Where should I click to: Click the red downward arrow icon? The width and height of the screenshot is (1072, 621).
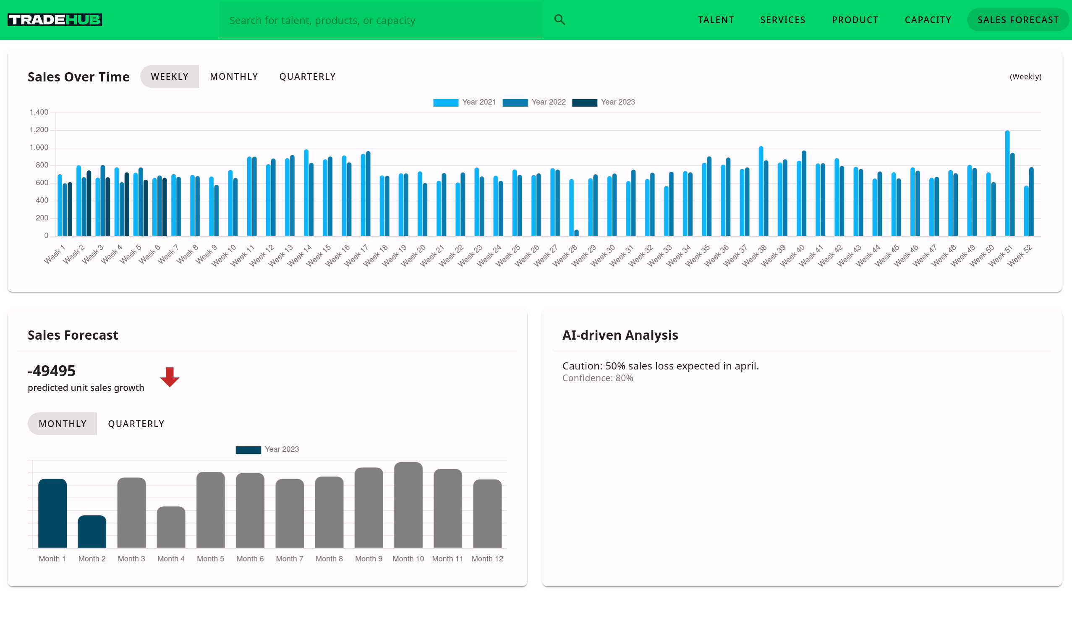coord(170,377)
